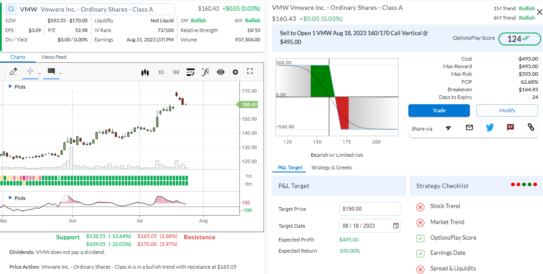The height and width of the screenshot is (274, 543).
Task: Click the green profit zone in the payoff chart
Action: [x=322, y=80]
